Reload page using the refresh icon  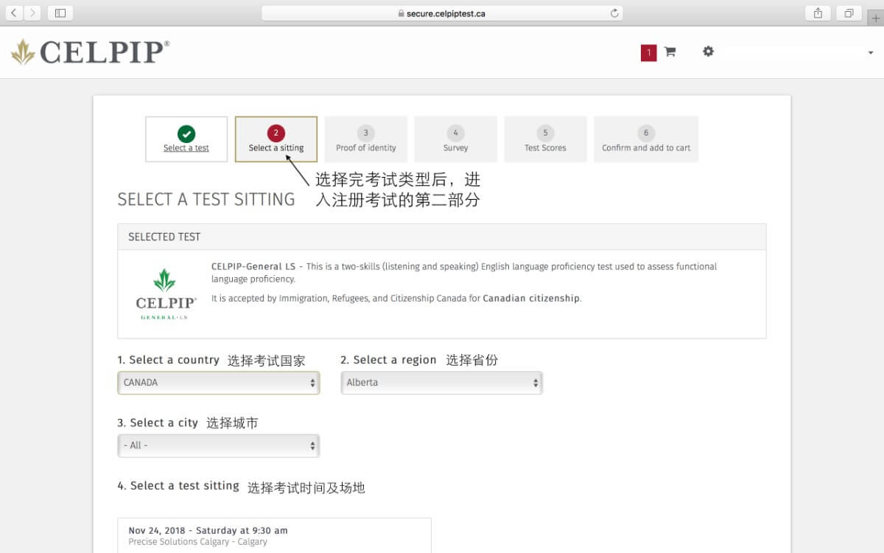[x=614, y=13]
